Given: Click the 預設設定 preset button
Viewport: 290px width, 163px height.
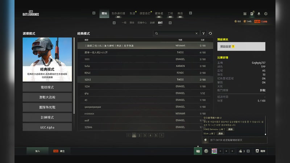Looking at the screenshot, I should click(241, 46).
